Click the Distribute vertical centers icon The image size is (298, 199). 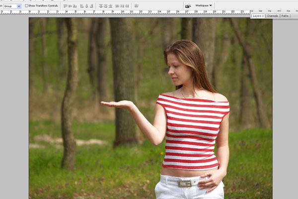(104, 6)
